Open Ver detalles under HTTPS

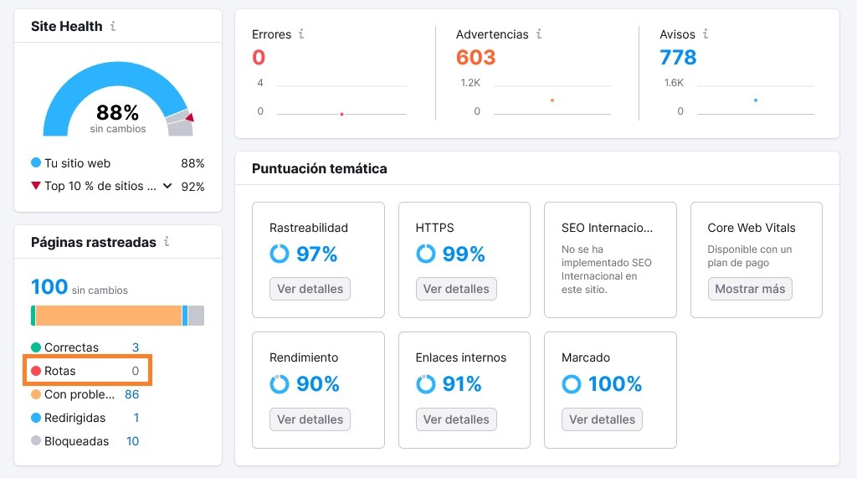tap(456, 289)
